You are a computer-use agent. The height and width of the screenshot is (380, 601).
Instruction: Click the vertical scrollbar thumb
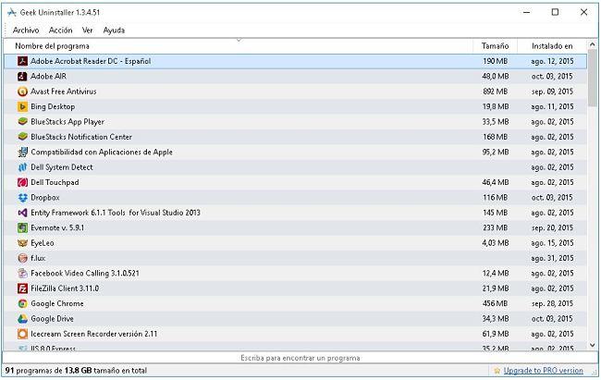(592, 79)
